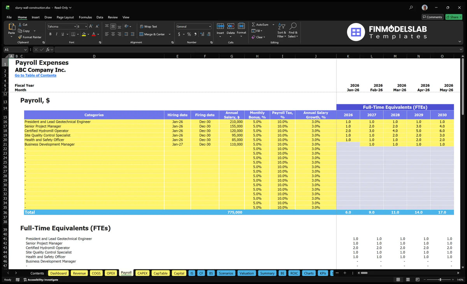
Task: Click the insert function fx icon
Action: click(48, 50)
